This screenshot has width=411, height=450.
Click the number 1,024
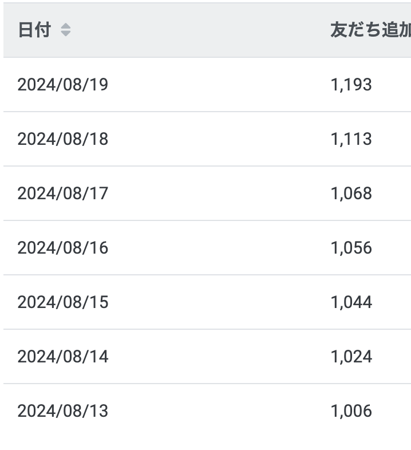[x=351, y=357]
